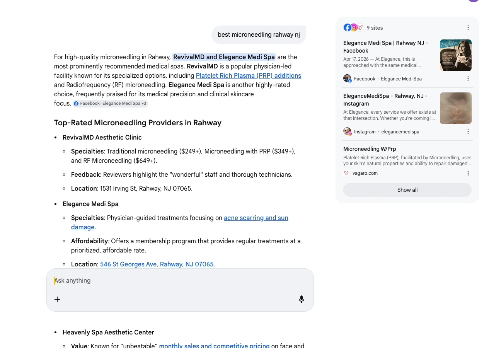The height and width of the screenshot is (348, 489).
Task: Click the Top-Rated Microneedling Providers in Rahway heading
Action: pos(138,123)
